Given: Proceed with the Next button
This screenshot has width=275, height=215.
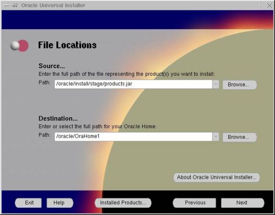Looking at the screenshot, I should point(243,203).
